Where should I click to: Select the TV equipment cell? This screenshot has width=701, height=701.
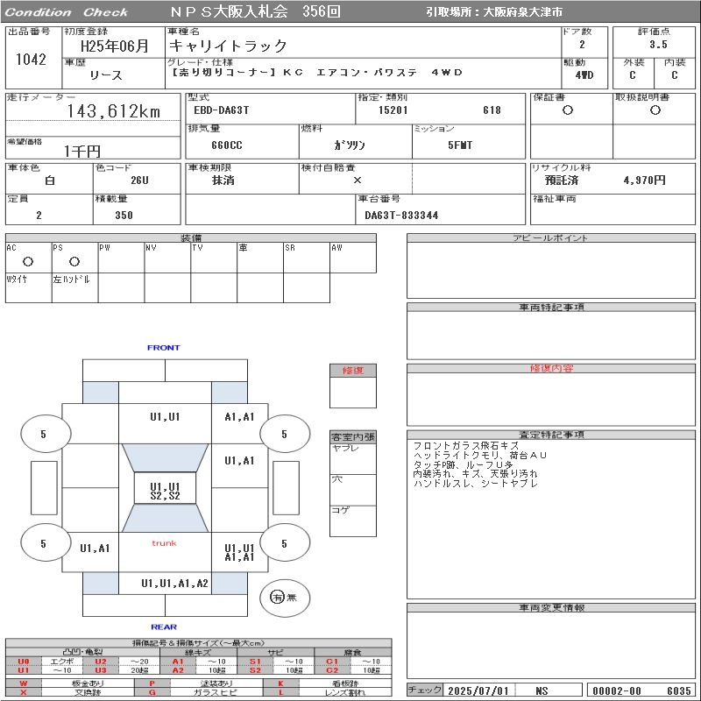pos(214,258)
